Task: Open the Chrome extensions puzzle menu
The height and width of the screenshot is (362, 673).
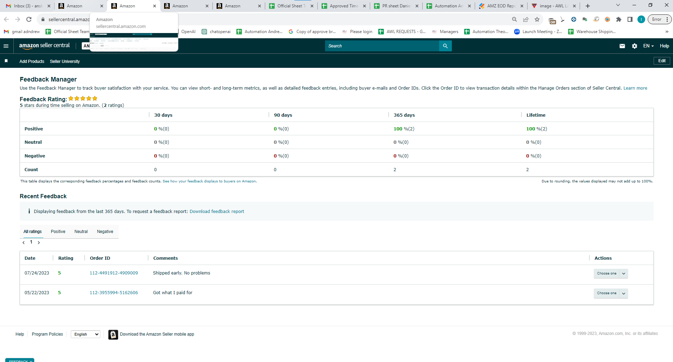Action: coord(619,19)
